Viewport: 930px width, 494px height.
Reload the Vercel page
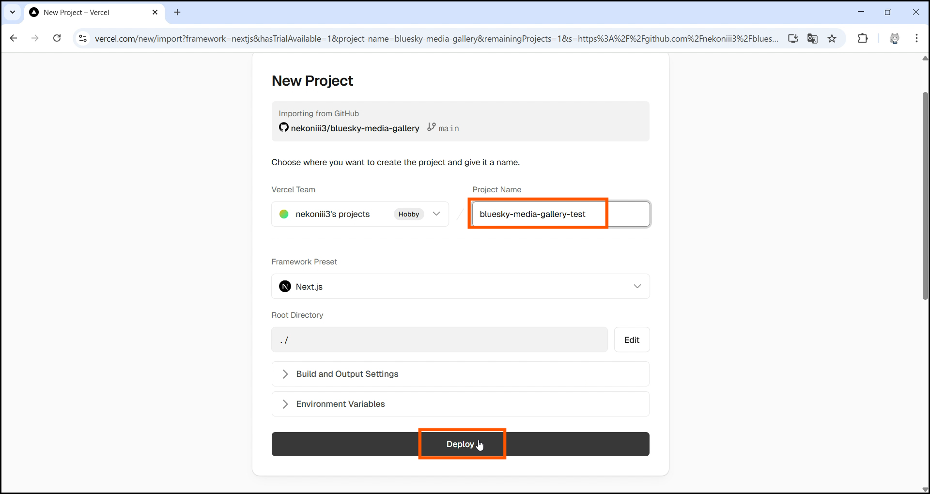click(57, 38)
